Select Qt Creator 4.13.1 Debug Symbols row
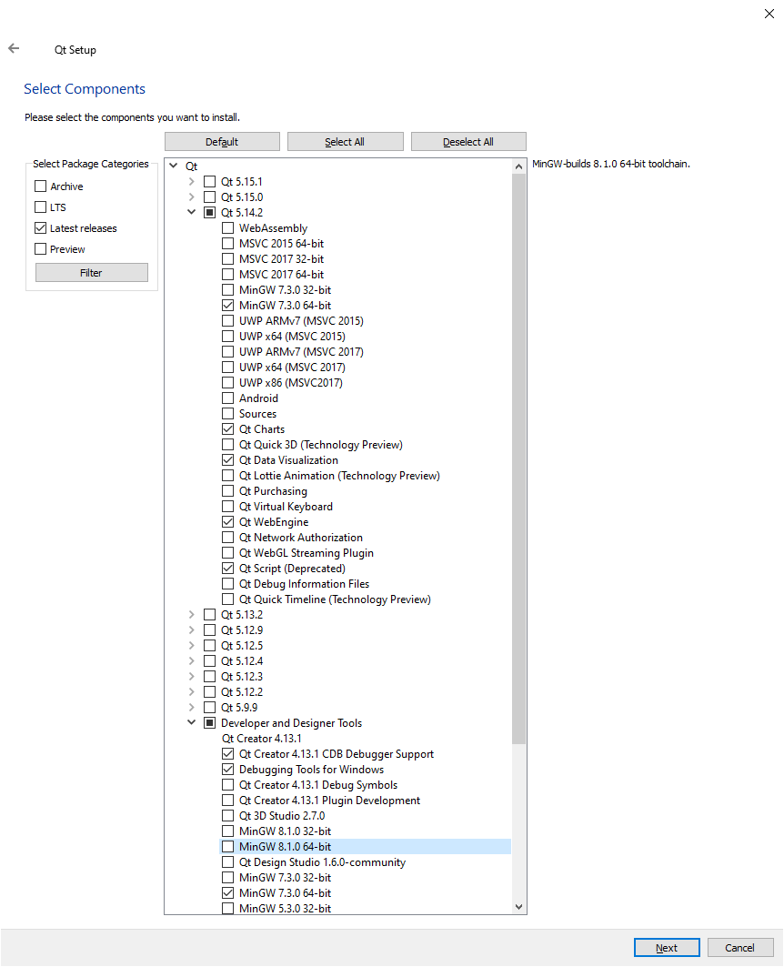The width and height of the screenshot is (784, 967). [318, 785]
